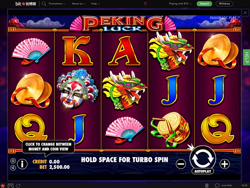Open the gamepad games icon
The height and width of the screenshot is (188, 250).
click(11, 185)
